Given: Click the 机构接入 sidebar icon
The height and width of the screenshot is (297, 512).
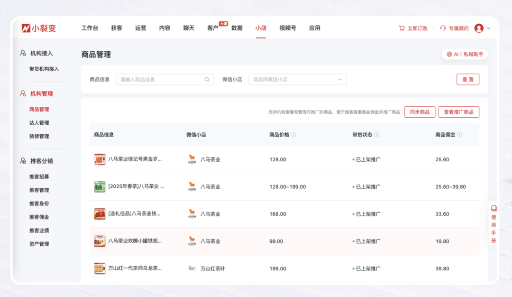Looking at the screenshot, I should click(22, 54).
